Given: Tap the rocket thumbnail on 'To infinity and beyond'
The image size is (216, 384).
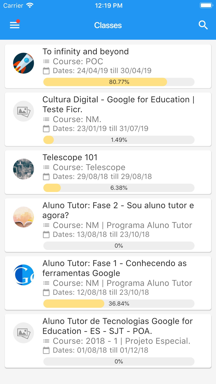Looking at the screenshot, I should [23, 63].
